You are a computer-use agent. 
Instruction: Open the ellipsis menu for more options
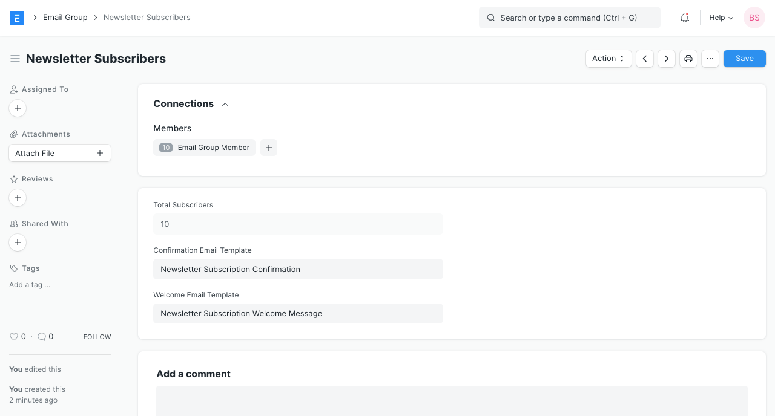click(x=710, y=58)
